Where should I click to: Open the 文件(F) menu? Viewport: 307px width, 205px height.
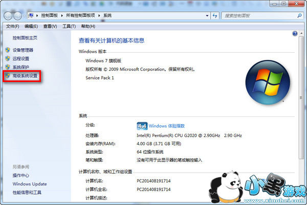point(12,26)
